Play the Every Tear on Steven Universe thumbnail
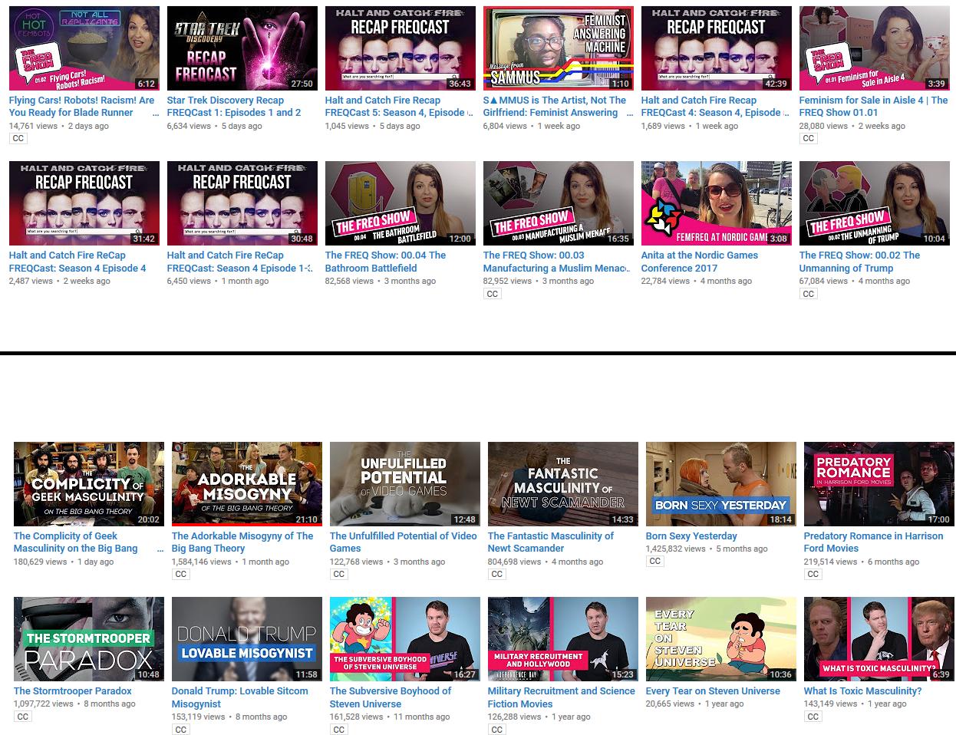This screenshot has height=735, width=956. tap(721, 639)
